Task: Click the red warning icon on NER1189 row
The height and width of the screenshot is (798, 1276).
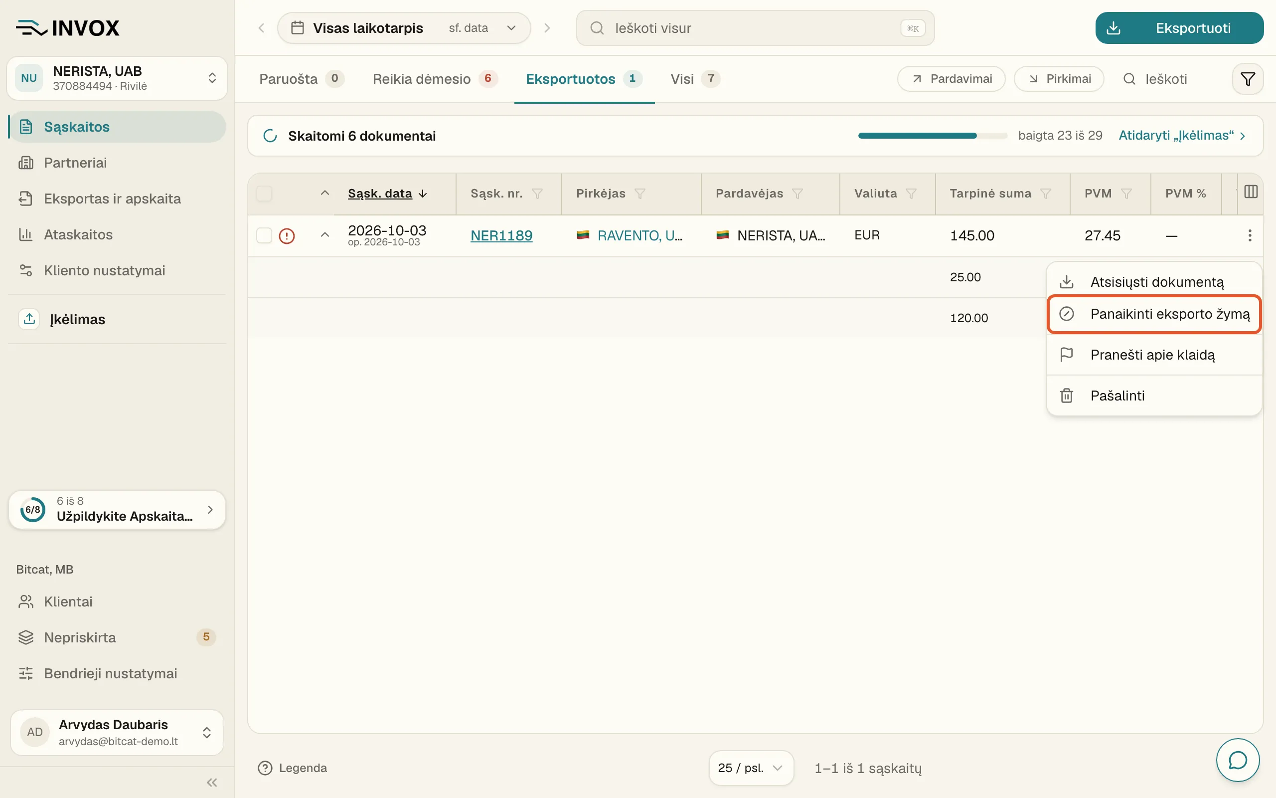Action: click(x=287, y=236)
